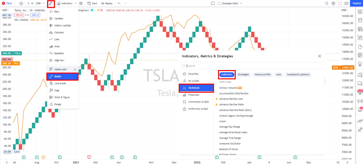Star the Advance Decline Line indicator
This screenshot has width=363, height=164.
click(217, 99)
